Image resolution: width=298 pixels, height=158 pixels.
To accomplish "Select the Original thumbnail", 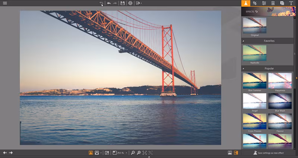I will click(254, 25).
